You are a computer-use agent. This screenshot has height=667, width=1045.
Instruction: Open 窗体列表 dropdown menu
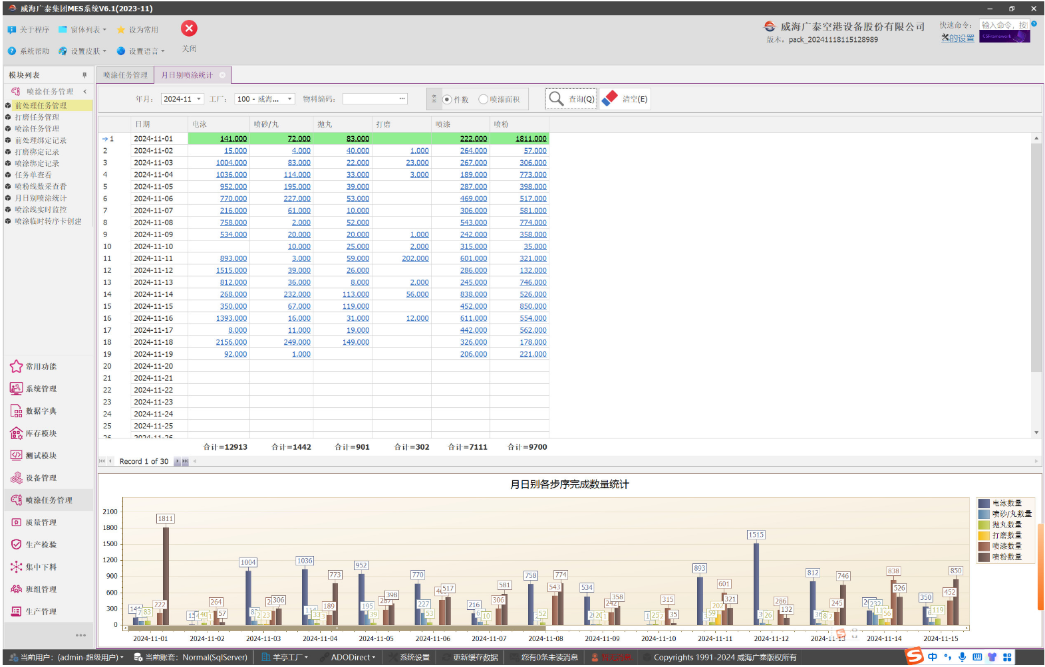pyautogui.click(x=82, y=30)
